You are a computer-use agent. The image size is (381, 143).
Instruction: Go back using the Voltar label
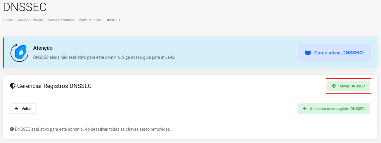point(27,108)
